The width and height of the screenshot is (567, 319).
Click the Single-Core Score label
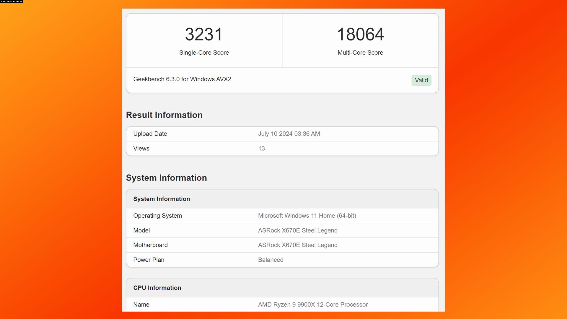tap(204, 53)
